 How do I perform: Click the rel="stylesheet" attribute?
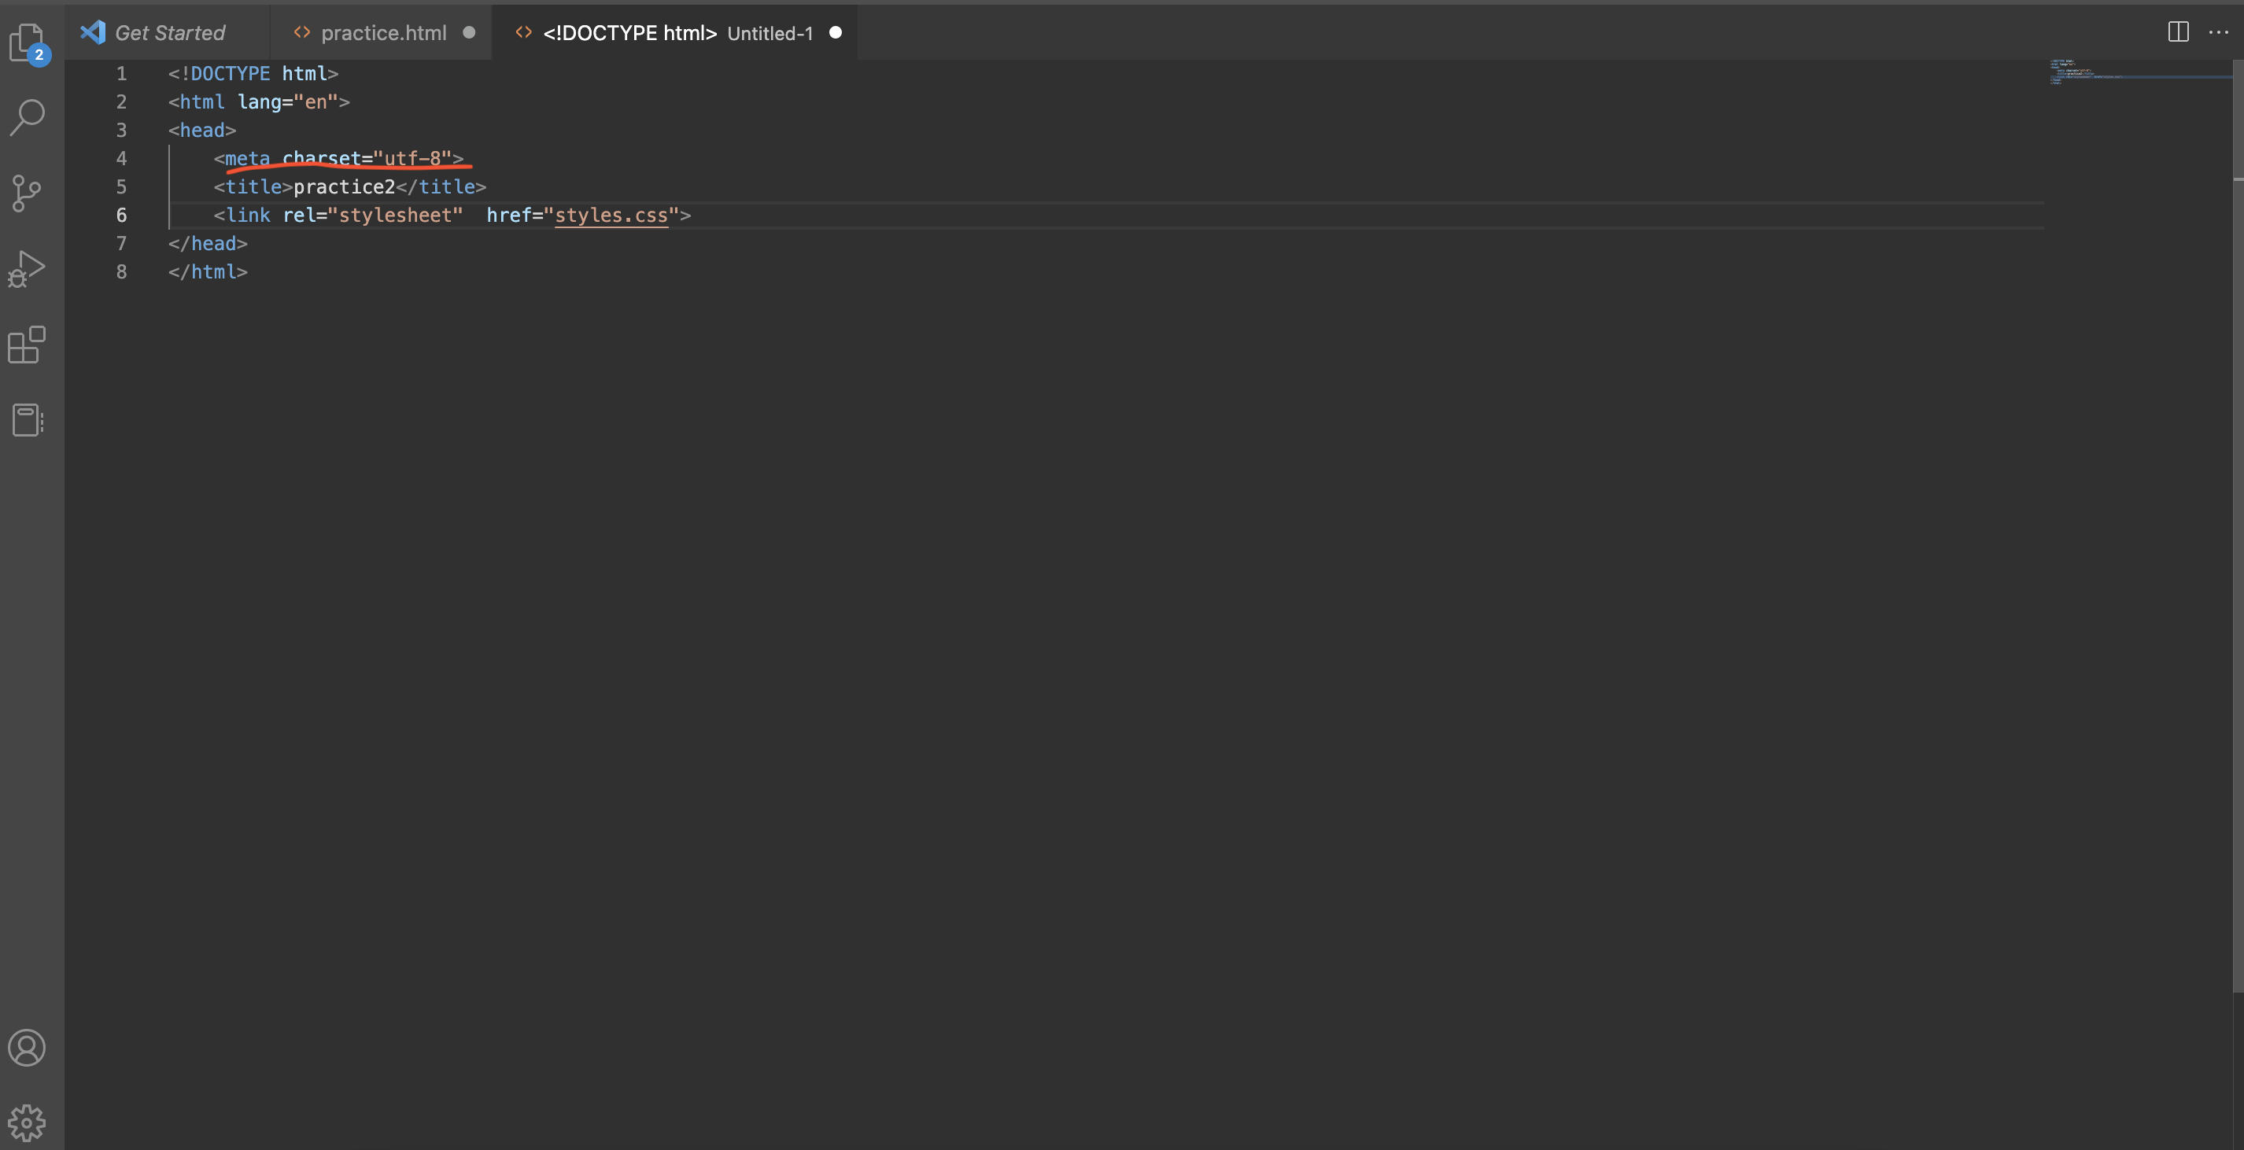[x=373, y=215]
